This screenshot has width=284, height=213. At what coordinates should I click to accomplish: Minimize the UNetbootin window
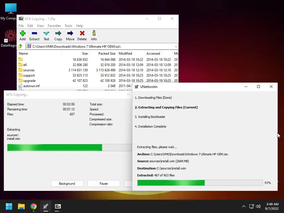click(x=246, y=87)
